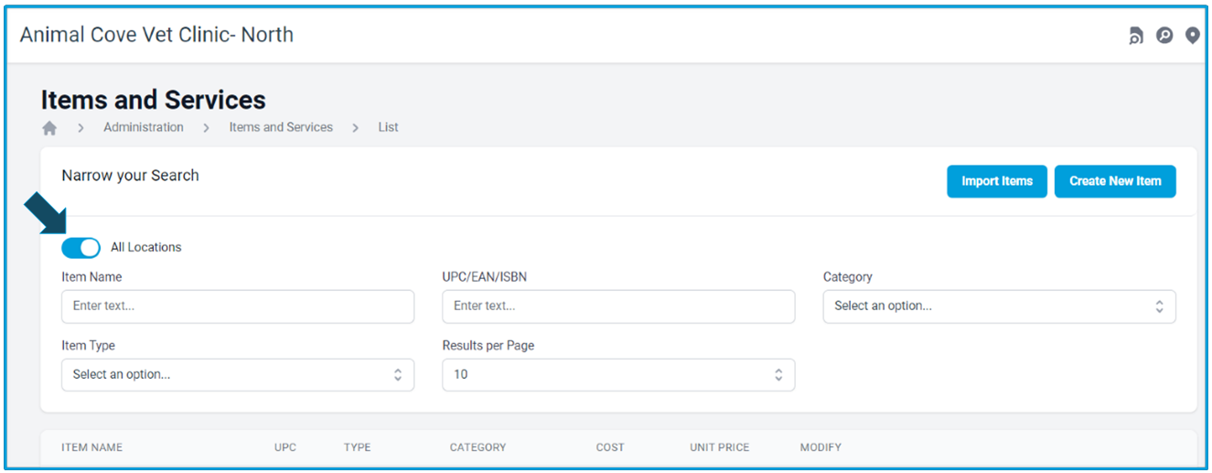Screen dimensions: 1212x473
Task: Click the List breadcrumb item
Action: [x=388, y=127]
